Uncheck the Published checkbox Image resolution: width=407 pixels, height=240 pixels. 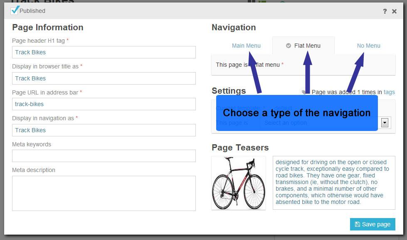pyautogui.click(x=14, y=11)
